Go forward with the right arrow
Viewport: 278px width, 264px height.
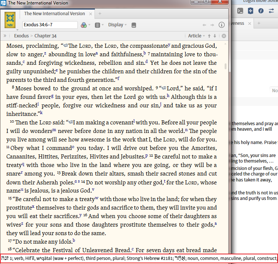pos(212,25)
